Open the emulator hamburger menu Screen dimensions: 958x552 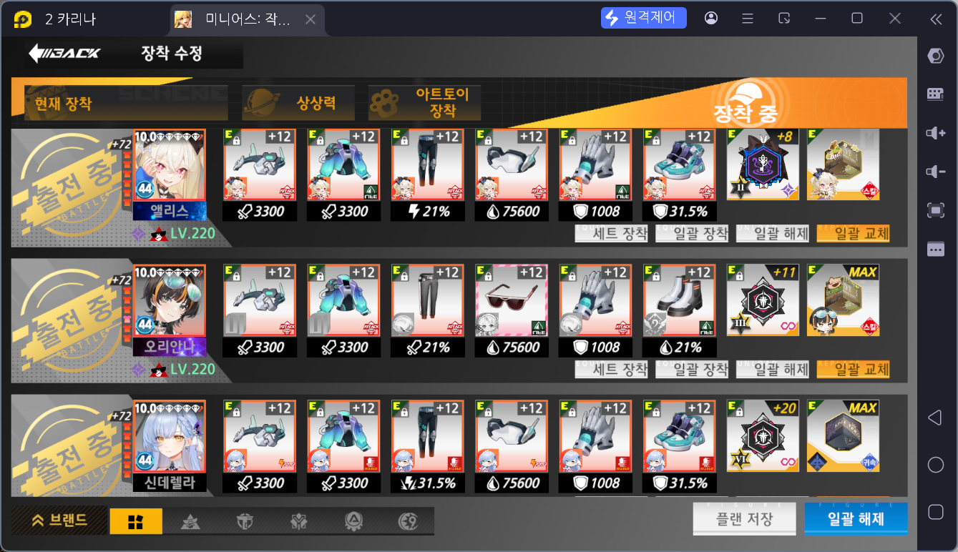pyautogui.click(x=748, y=18)
